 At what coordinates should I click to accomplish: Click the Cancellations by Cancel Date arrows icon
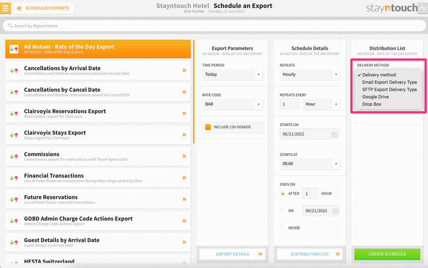click(14, 92)
